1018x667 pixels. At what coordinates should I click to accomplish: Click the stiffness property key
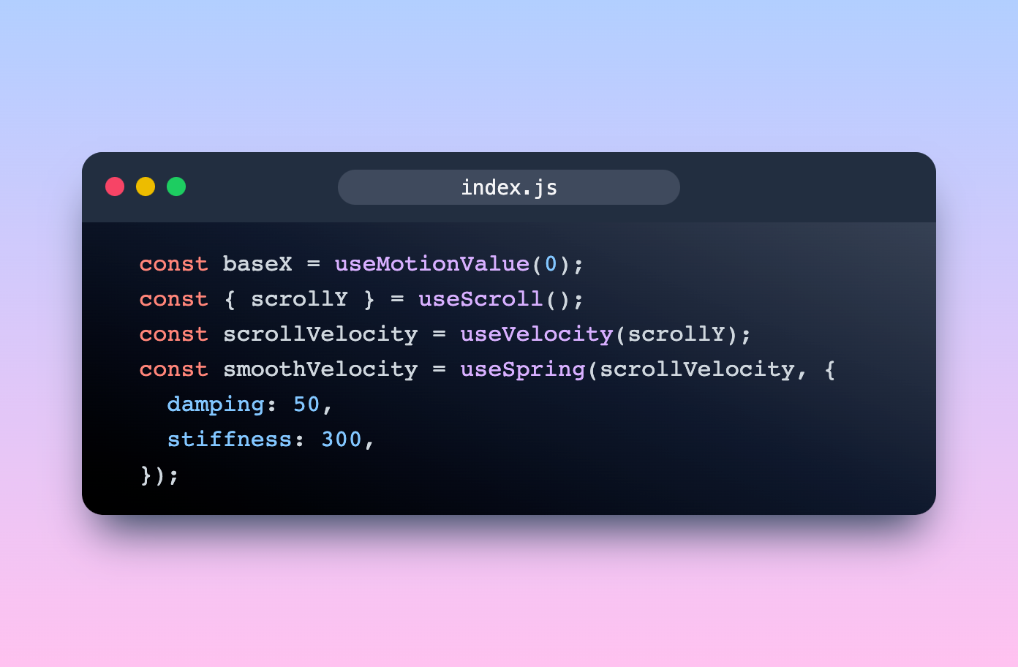[230, 440]
